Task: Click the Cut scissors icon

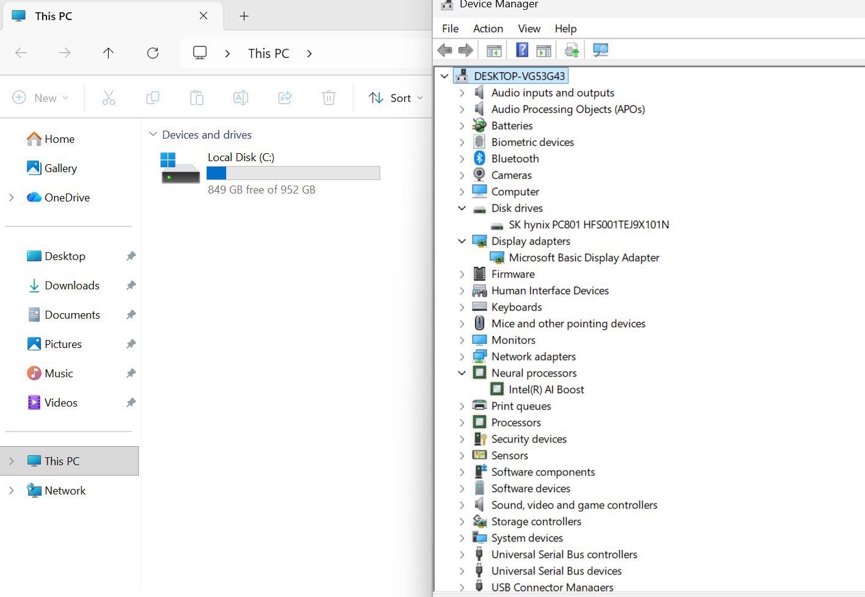Action: tap(109, 98)
